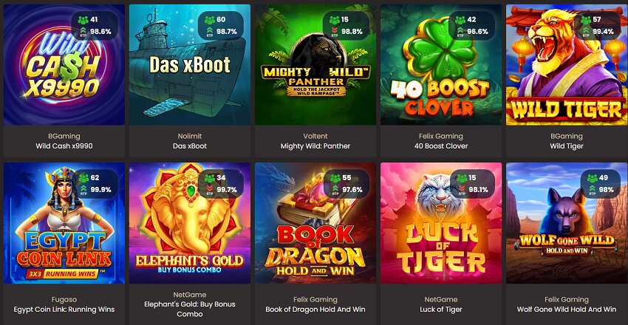Click the 40 Boost Clover title text
The height and width of the screenshot is (325, 628).
[441, 146]
